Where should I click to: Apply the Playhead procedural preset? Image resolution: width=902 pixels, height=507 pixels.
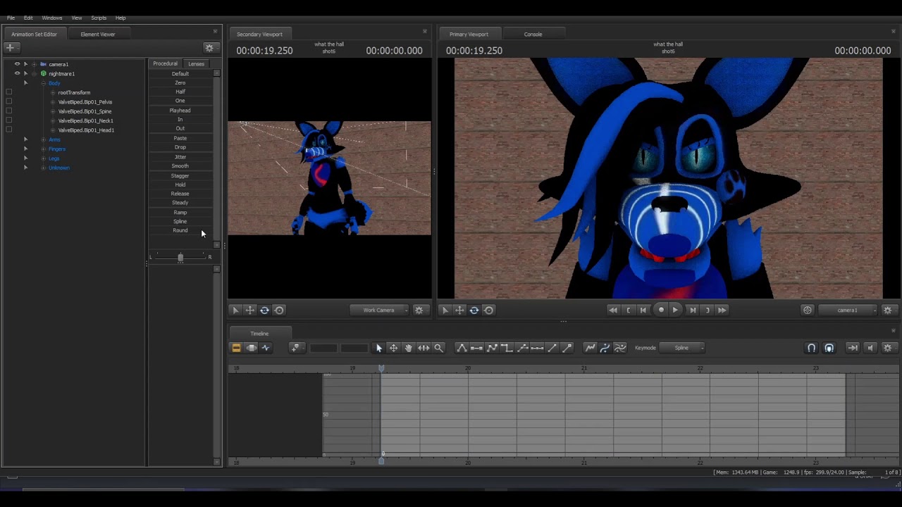[180, 111]
